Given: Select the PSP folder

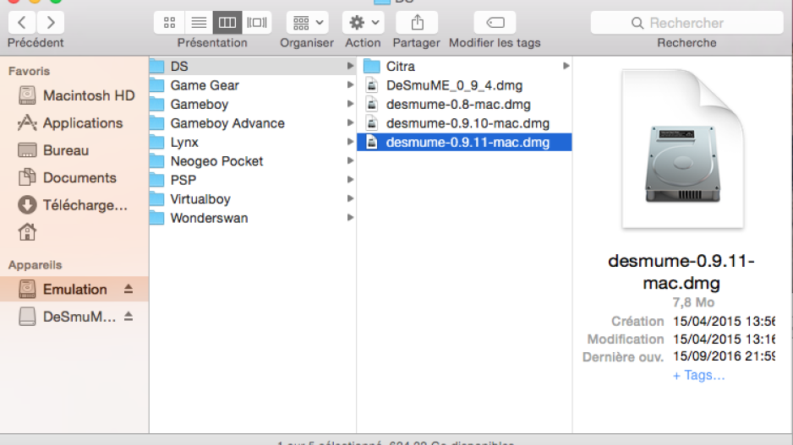Looking at the screenshot, I should click(x=253, y=180).
